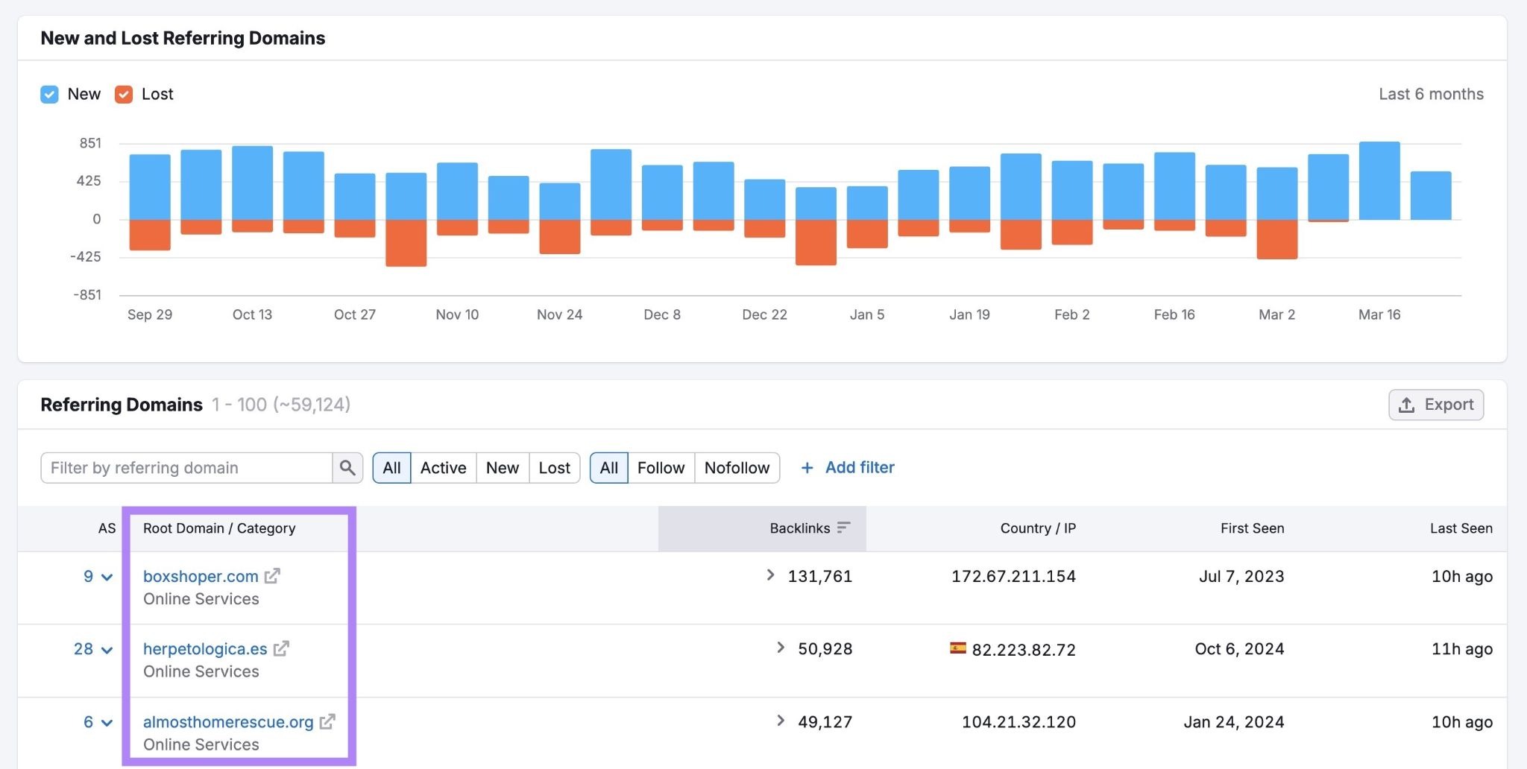Click the Spain flag icon
The height and width of the screenshot is (769, 1527).
[x=957, y=648]
